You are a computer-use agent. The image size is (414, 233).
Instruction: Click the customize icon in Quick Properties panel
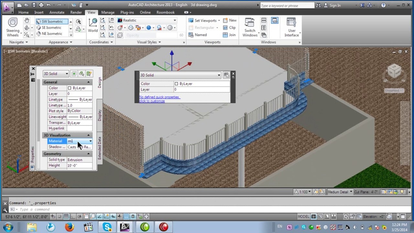tap(226, 75)
